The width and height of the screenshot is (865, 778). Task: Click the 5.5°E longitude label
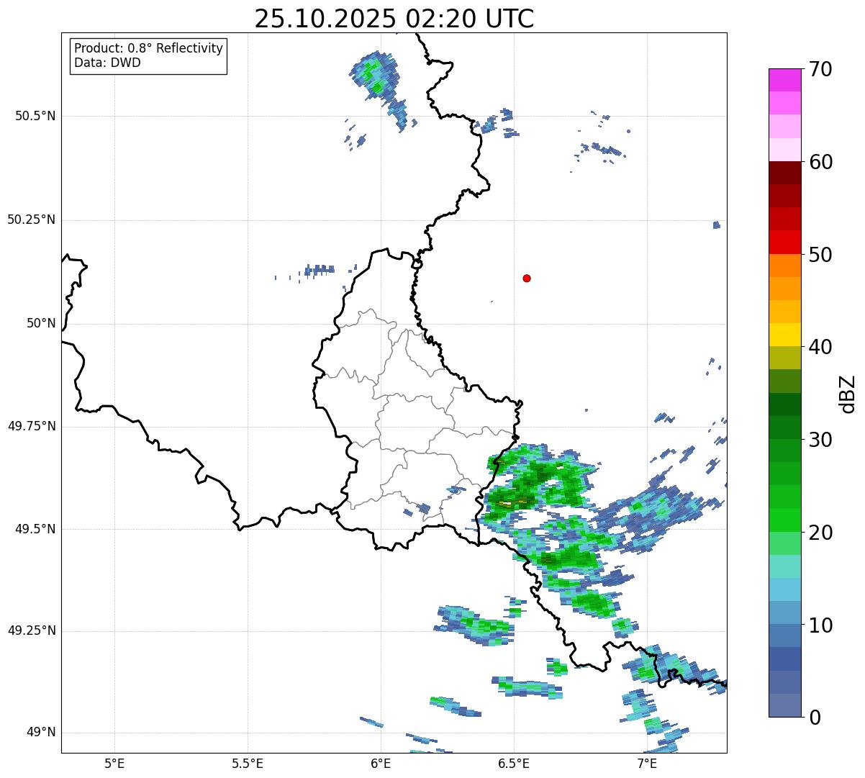[248, 763]
